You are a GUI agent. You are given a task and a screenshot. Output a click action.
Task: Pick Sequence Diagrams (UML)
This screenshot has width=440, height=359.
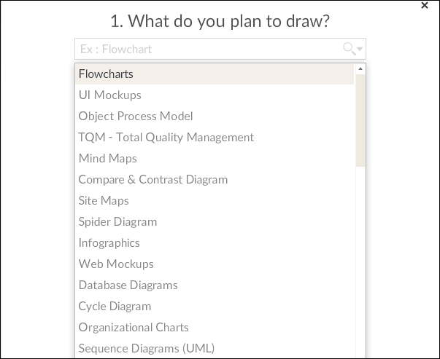point(215,348)
